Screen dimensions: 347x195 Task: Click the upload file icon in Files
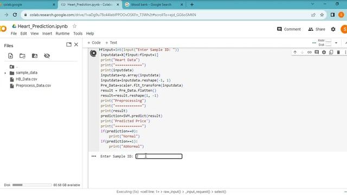click(x=10, y=56)
